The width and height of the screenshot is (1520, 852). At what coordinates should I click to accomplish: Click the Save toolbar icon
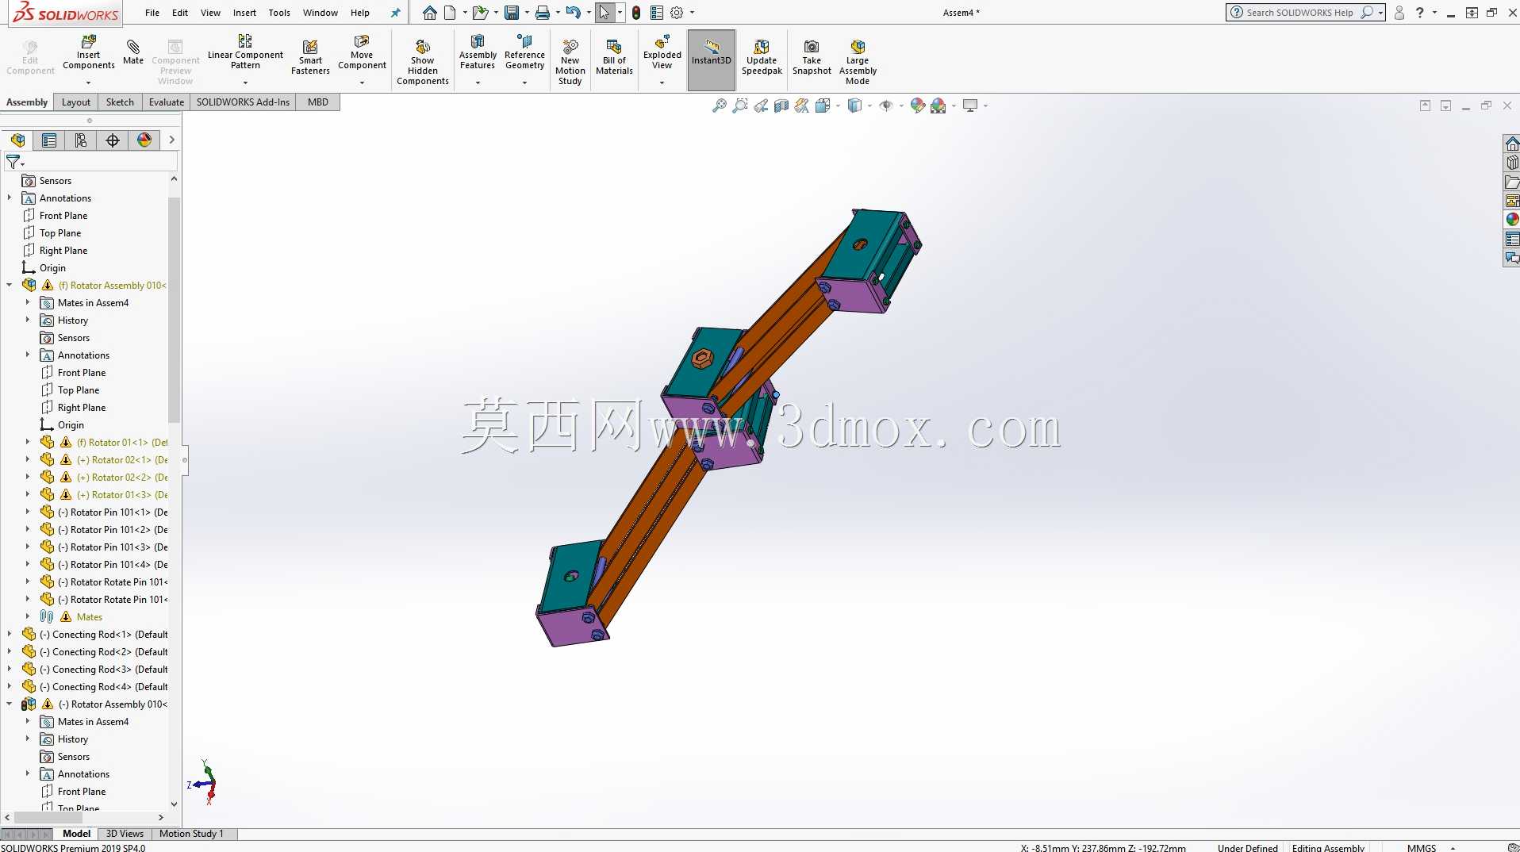coord(512,13)
